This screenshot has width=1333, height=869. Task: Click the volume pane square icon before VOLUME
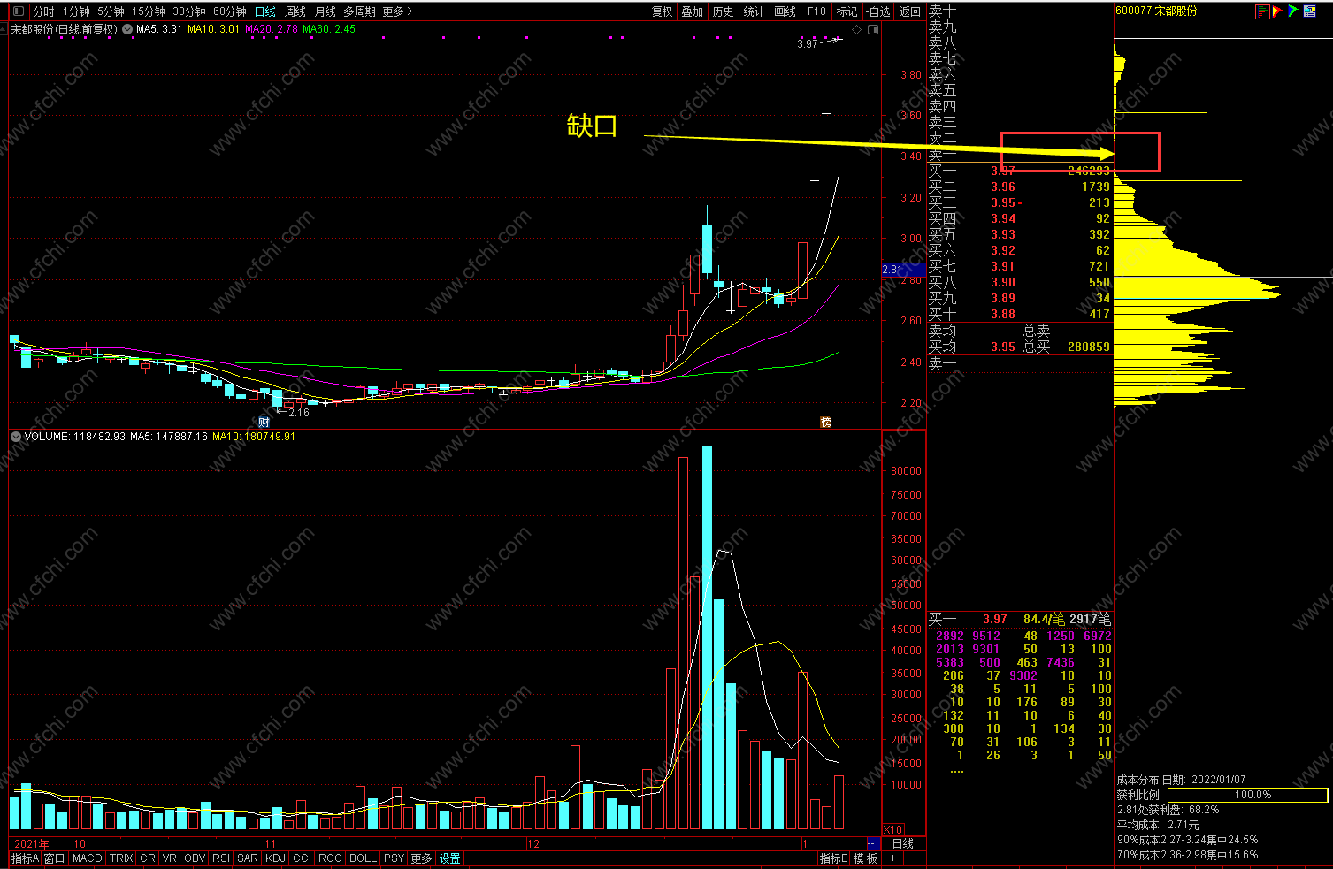click(15, 437)
